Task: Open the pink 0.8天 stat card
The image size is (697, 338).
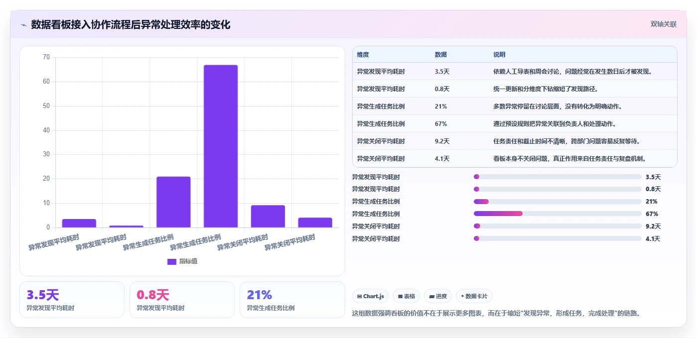Action: (x=182, y=300)
